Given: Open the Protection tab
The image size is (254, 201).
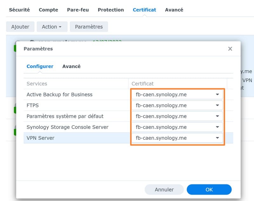Looking at the screenshot, I should (x=111, y=10).
